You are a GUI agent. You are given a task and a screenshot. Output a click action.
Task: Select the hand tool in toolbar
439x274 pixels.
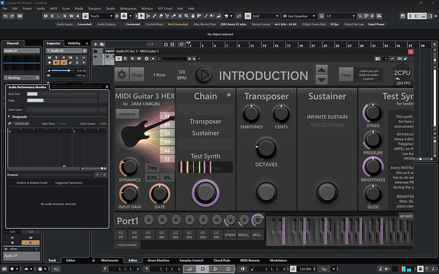pos(193,17)
